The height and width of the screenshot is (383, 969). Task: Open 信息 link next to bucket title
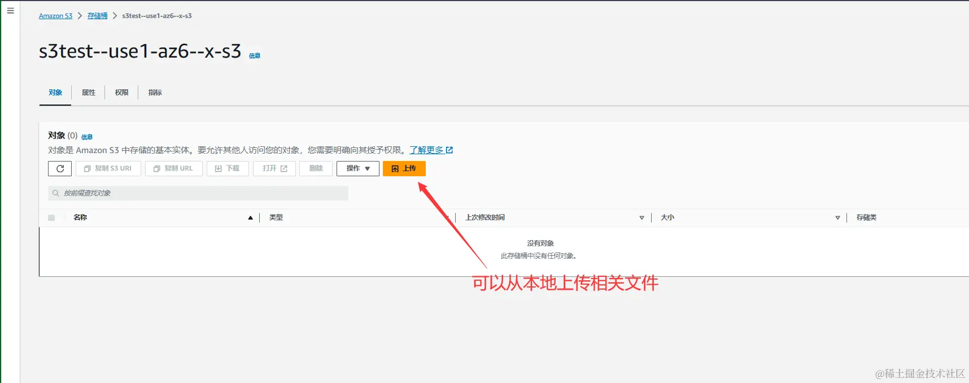(255, 56)
